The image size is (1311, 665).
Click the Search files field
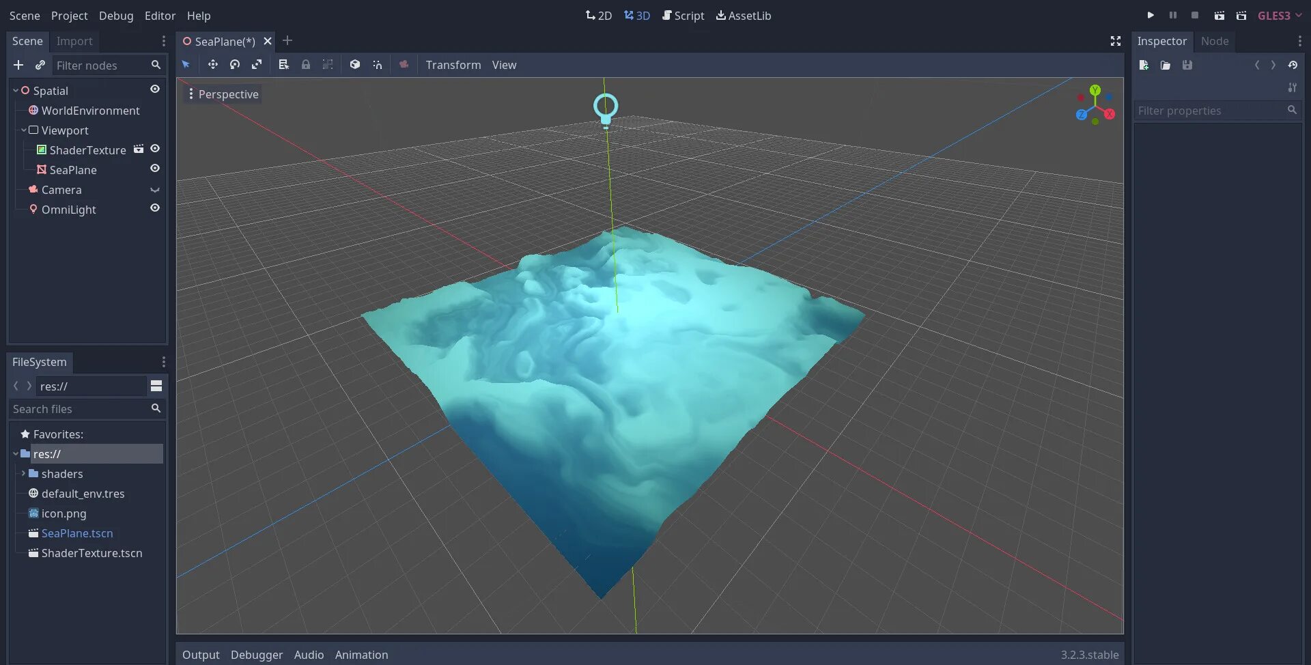pos(87,409)
